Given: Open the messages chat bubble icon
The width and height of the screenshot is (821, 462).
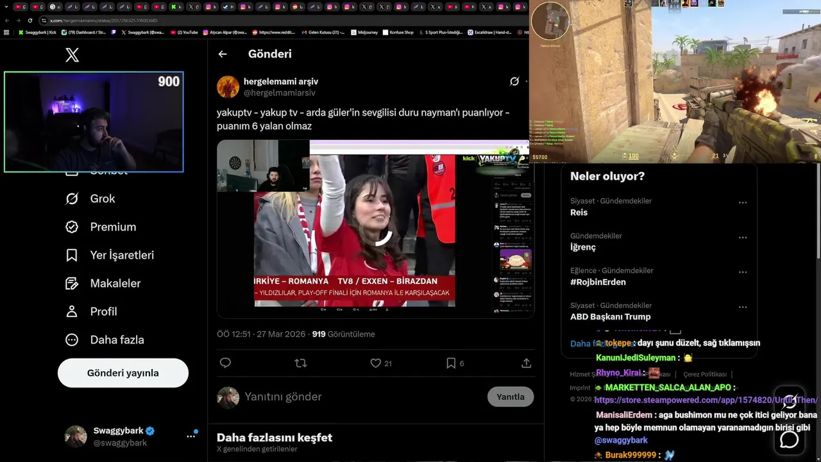Looking at the screenshot, I should pos(789,439).
